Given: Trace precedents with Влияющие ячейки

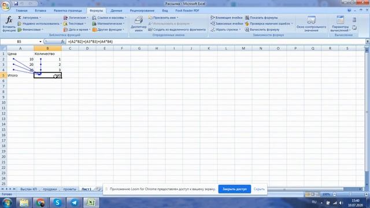Looking at the screenshot, I should (x=227, y=18).
